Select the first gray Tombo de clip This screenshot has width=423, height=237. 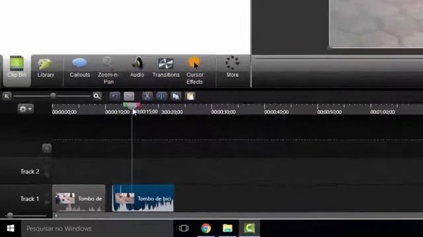79,198
